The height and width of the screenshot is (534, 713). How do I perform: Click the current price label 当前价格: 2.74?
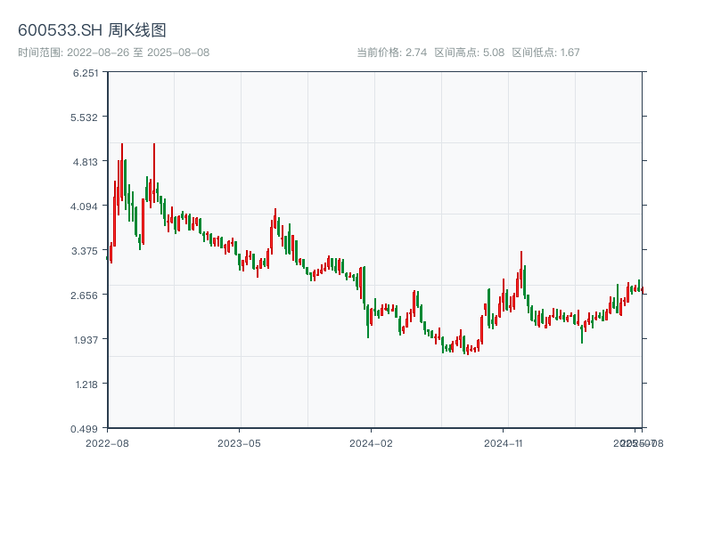[391, 53]
